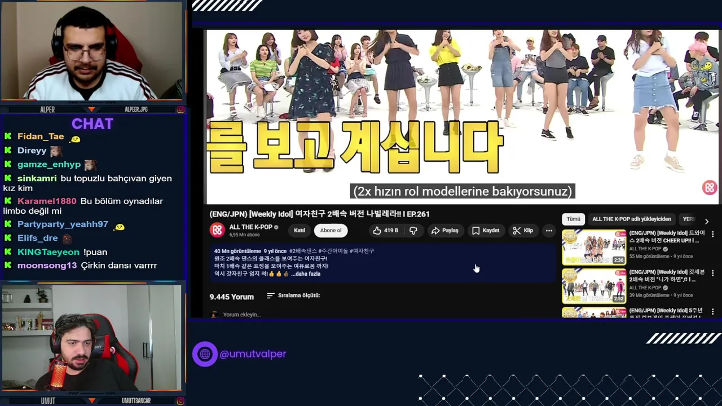Click the Kick badge next to Direyy
Viewport: 722px width, 406px height.
tap(8, 151)
